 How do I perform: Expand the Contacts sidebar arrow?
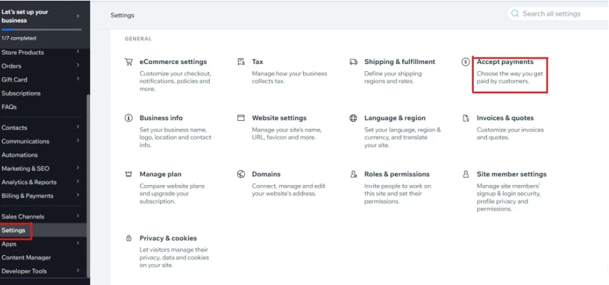pos(78,127)
